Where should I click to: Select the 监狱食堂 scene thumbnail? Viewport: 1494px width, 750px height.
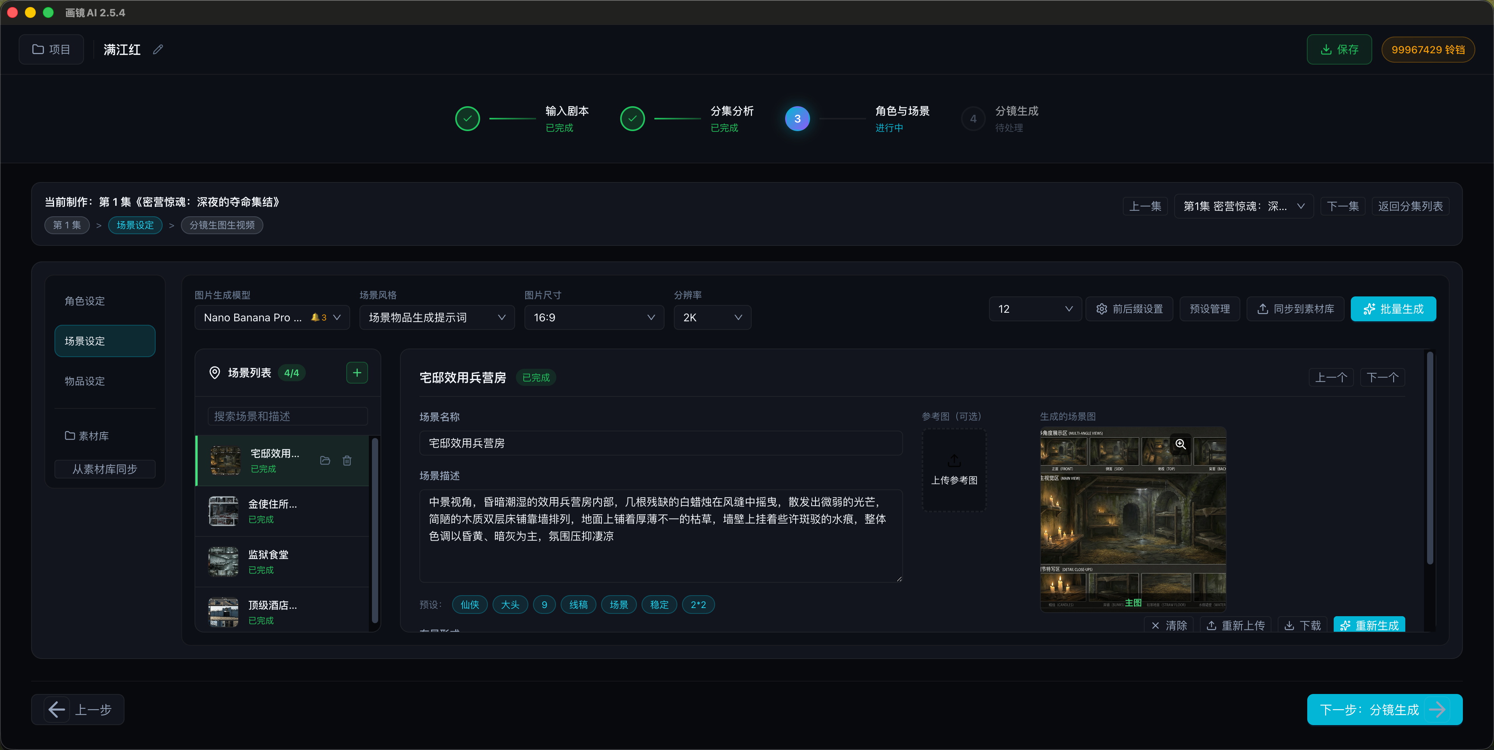click(x=223, y=561)
